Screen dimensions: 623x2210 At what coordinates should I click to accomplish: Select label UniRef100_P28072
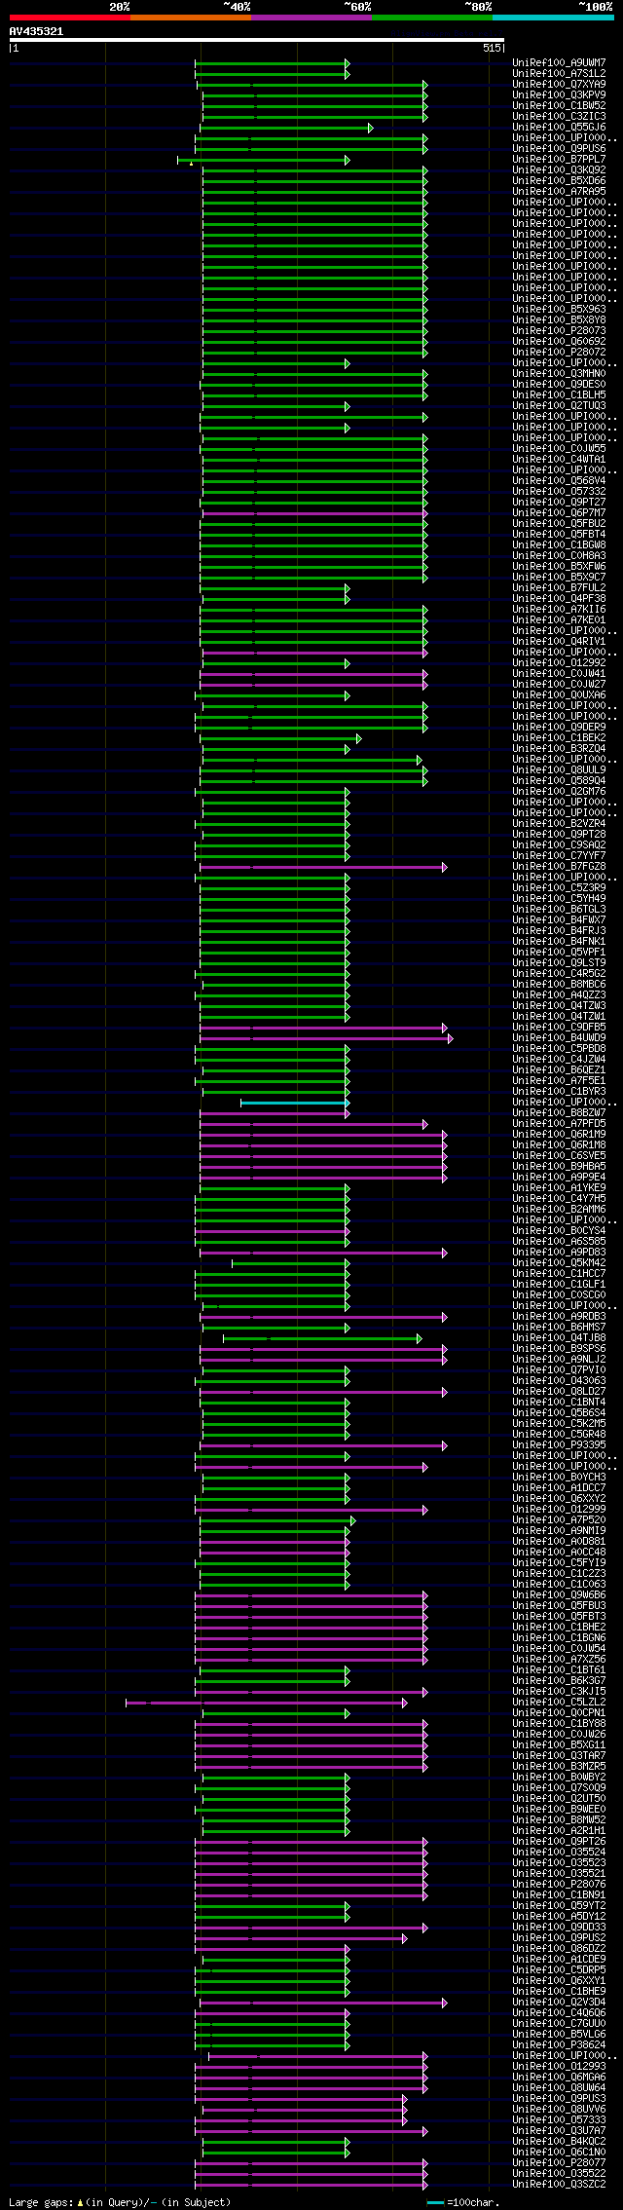click(x=559, y=353)
